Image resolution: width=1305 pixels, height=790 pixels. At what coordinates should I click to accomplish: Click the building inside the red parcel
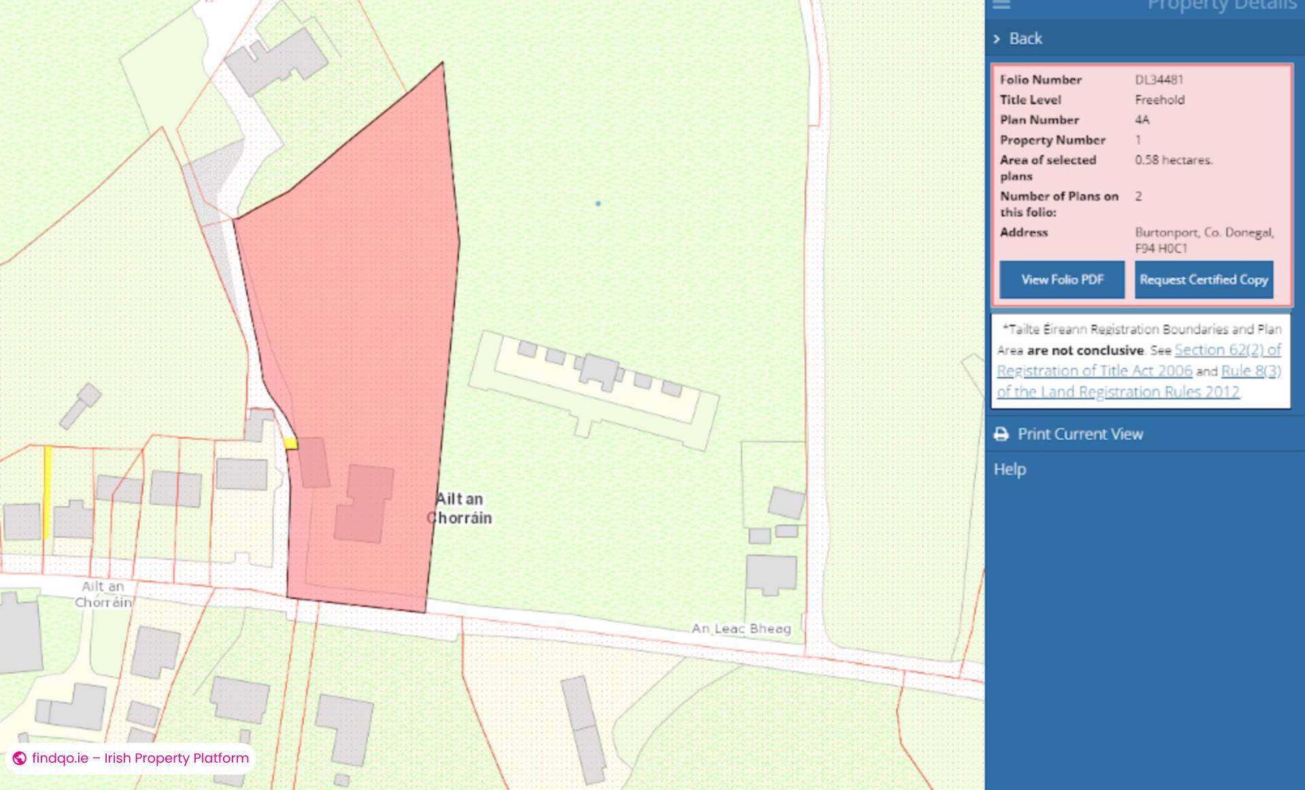(x=365, y=503)
